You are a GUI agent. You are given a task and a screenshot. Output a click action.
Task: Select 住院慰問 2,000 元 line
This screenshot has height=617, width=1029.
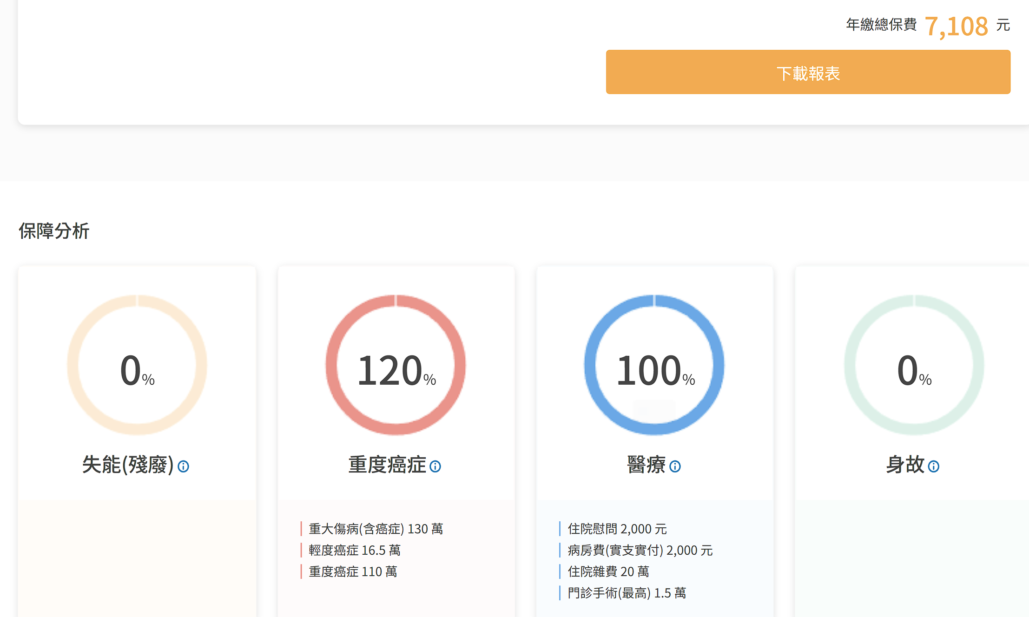point(617,529)
